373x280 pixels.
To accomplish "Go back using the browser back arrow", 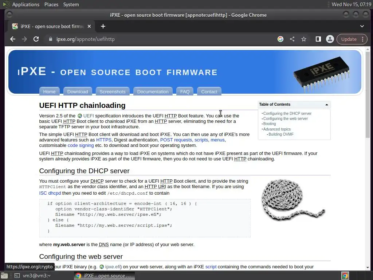I will (x=13, y=39).
